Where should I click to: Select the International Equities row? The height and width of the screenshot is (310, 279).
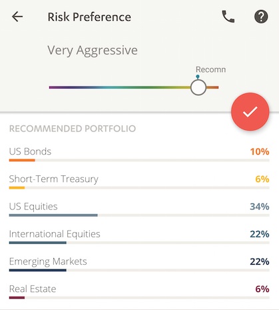pyautogui.click(x=139, y=237)
